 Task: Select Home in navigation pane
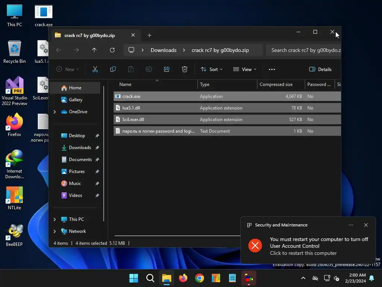75,88
